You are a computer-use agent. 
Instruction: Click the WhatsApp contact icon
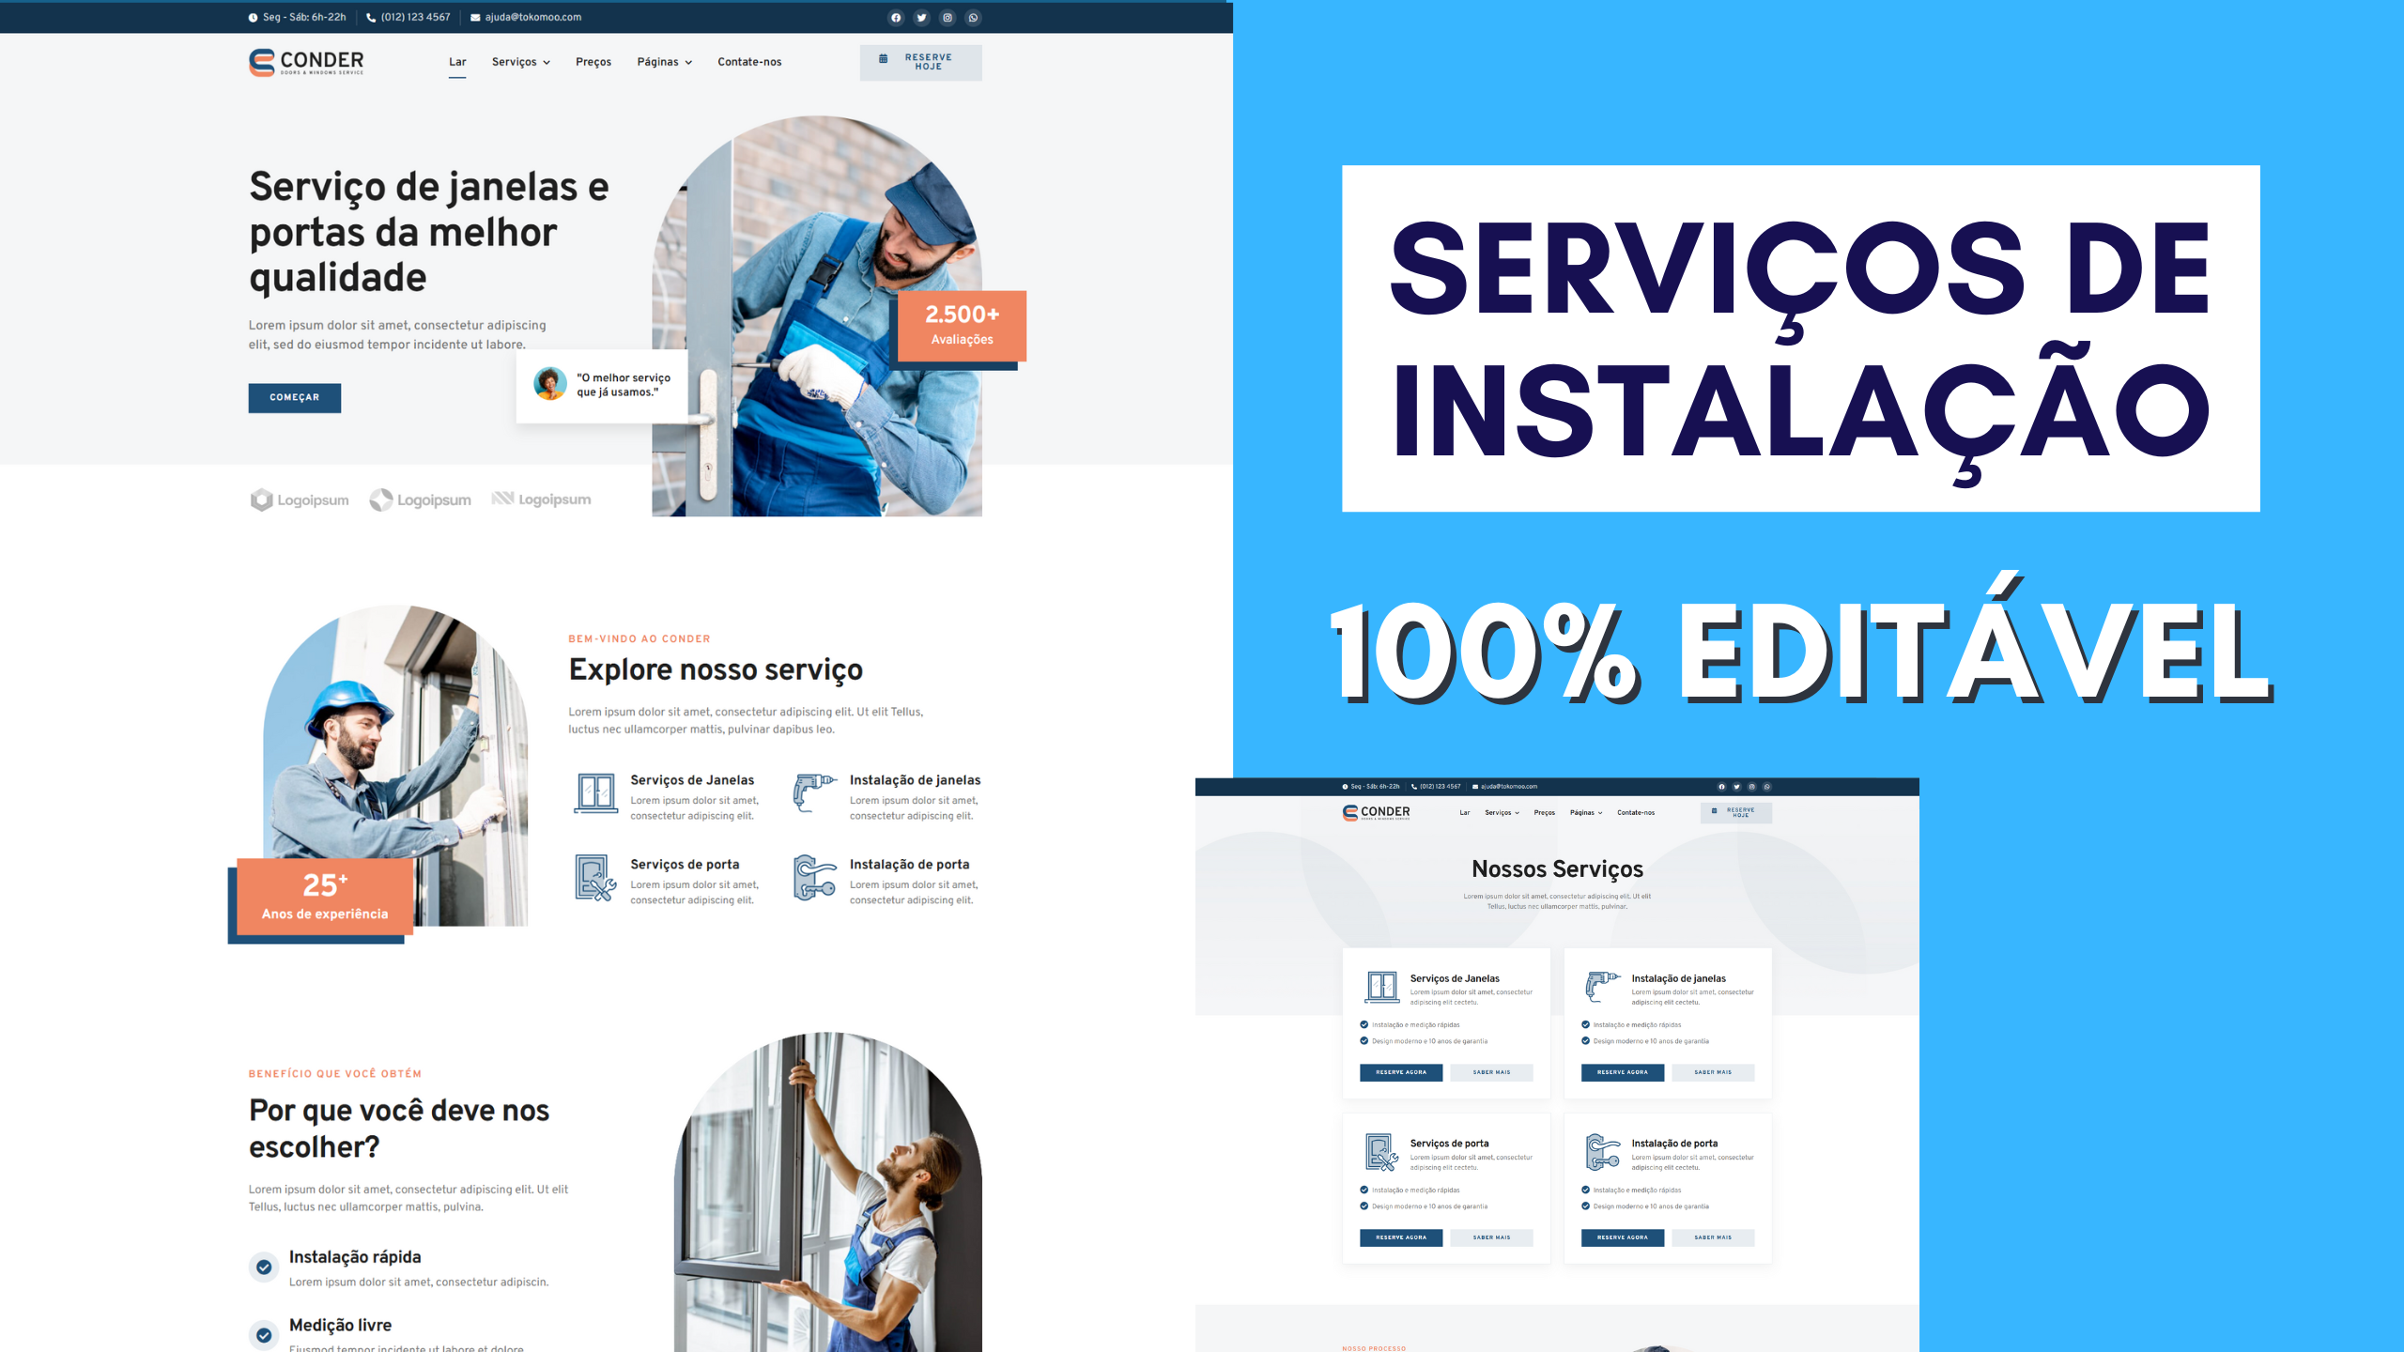point(976,17)
